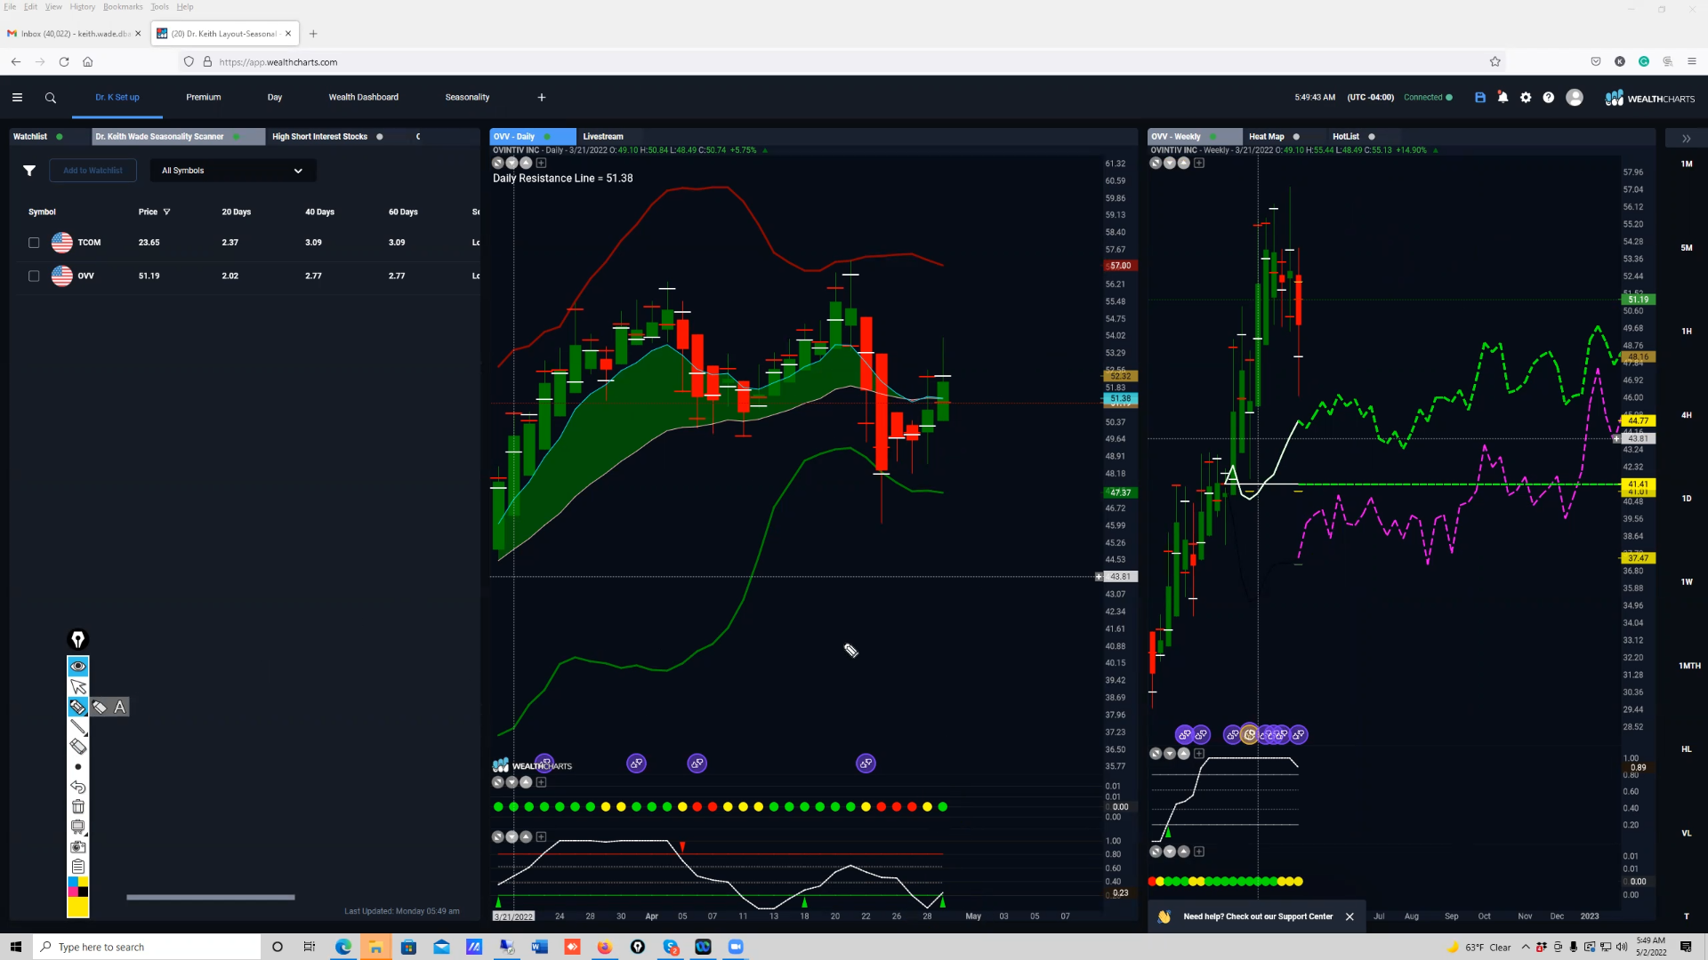Click the Price column filter icon
The image size is (1708, 960).
(166, 212)
